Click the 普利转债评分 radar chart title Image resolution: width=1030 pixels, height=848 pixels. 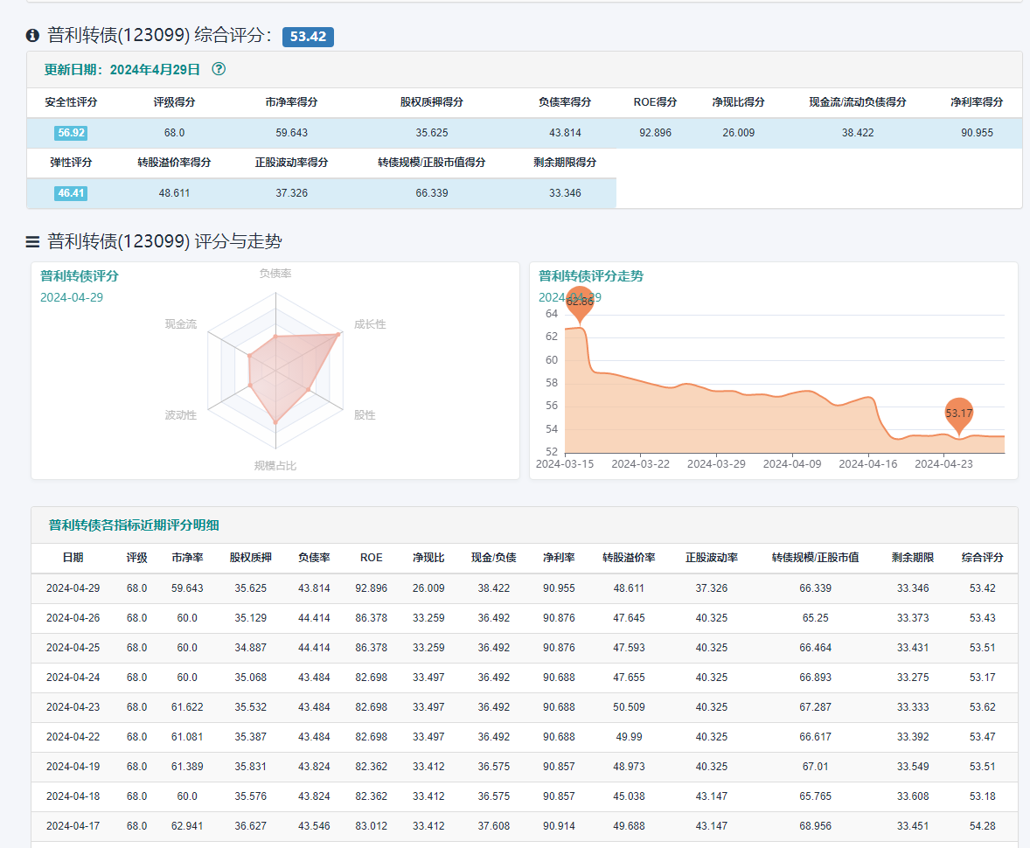(x=80, y=276)
